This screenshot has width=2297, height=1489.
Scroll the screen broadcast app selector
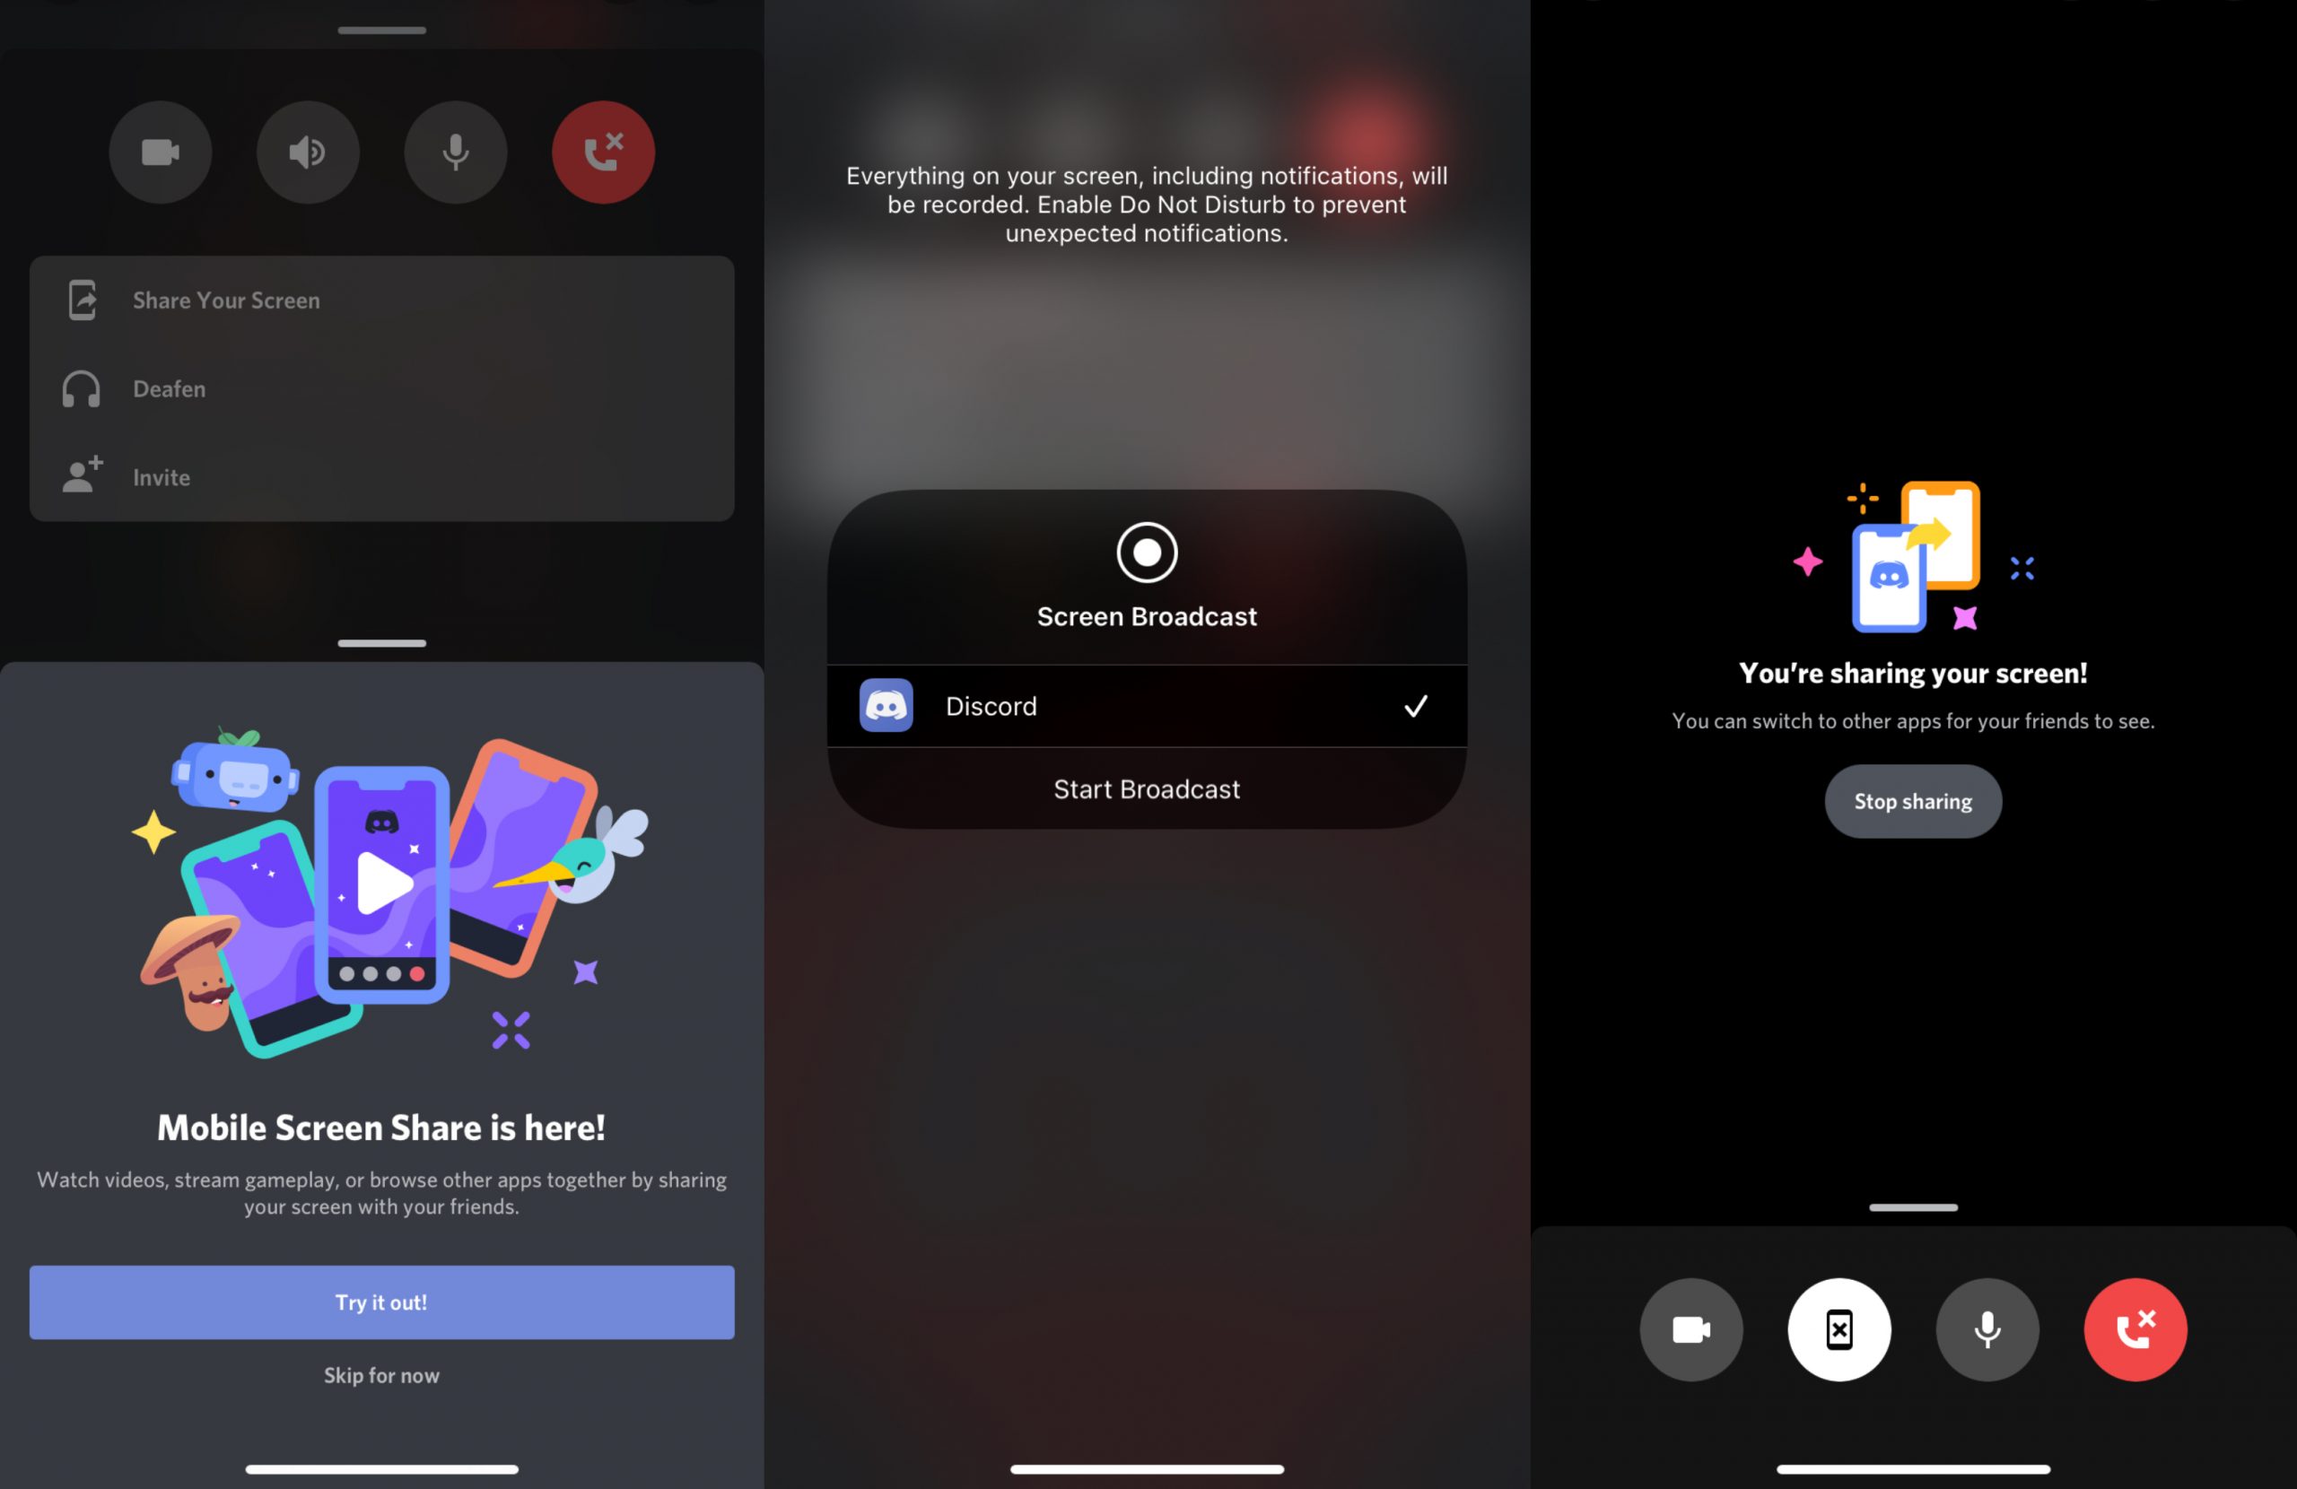click(x=1145, y=702)
